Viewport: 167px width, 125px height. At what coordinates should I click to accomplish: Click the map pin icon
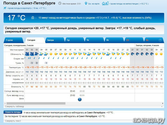coord(86,3)
